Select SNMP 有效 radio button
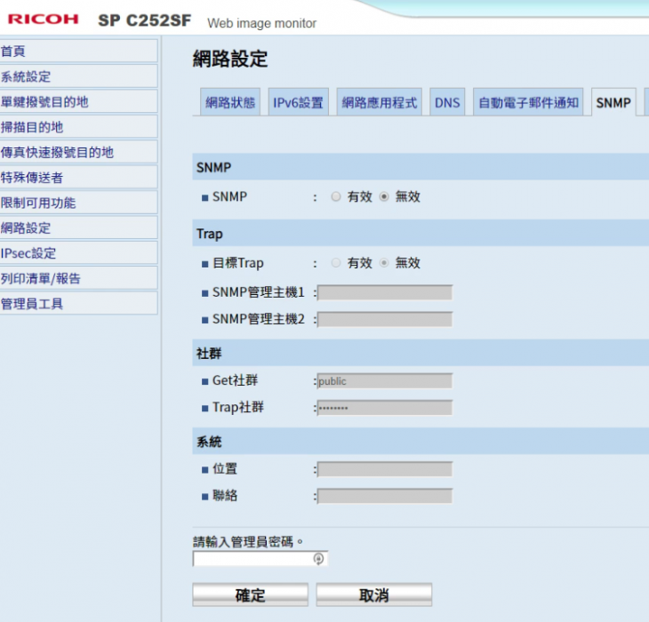Image resolution: width=649 pixels, height=622 pixels. point(336,197)
